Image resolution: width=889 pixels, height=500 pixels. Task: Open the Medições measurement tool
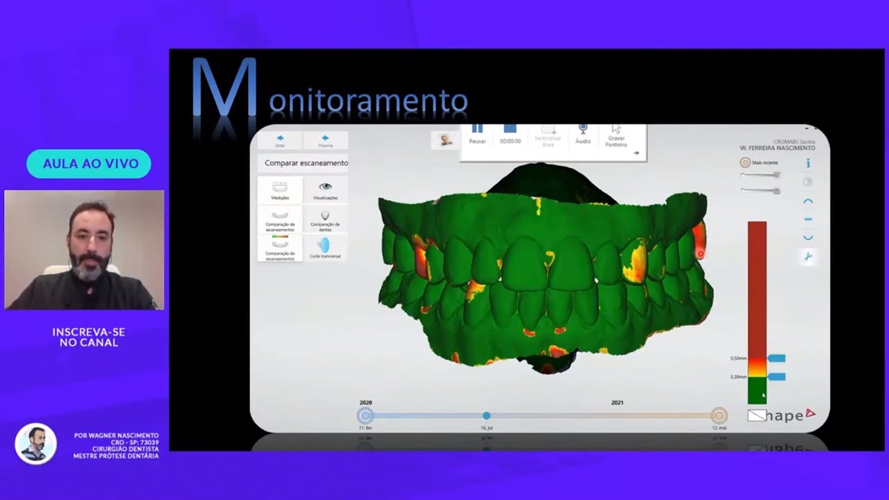click(280, 190)
